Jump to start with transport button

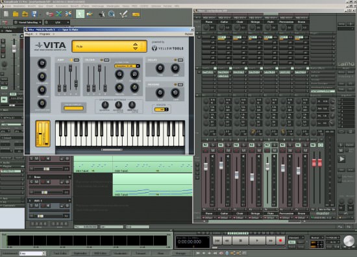(217, 240)
